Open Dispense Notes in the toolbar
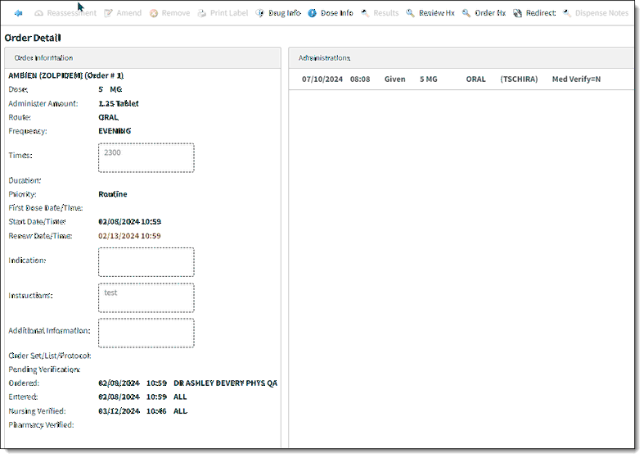Image resolution: width=644 pixels, height=458 pixels. coord(595,13)
